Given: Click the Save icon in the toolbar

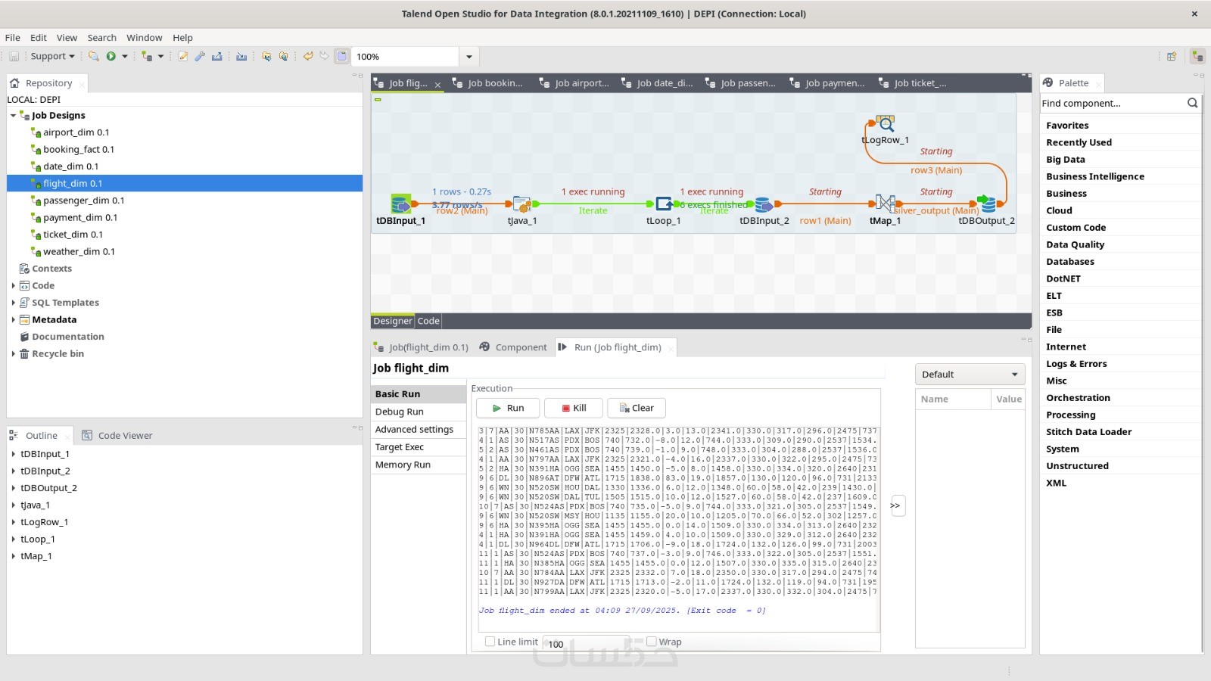Looking at the screenshot, I should [x=14, y=56].
